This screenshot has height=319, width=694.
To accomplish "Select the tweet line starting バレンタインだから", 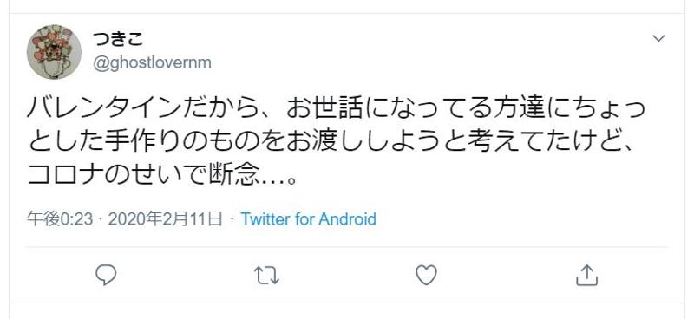I will pyautogui.click(x=336, y=110).
